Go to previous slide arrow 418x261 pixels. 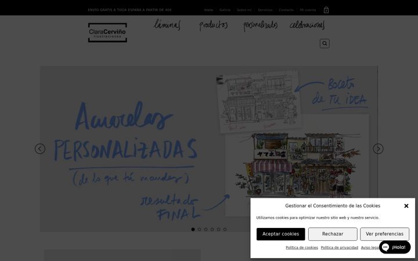pos(40,148)
